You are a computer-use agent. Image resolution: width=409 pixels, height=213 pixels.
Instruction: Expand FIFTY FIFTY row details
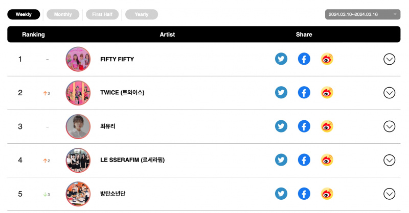[389, 59]
